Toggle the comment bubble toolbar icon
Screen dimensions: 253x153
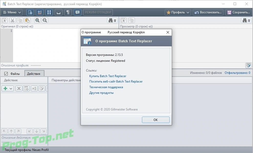[78, 12]
